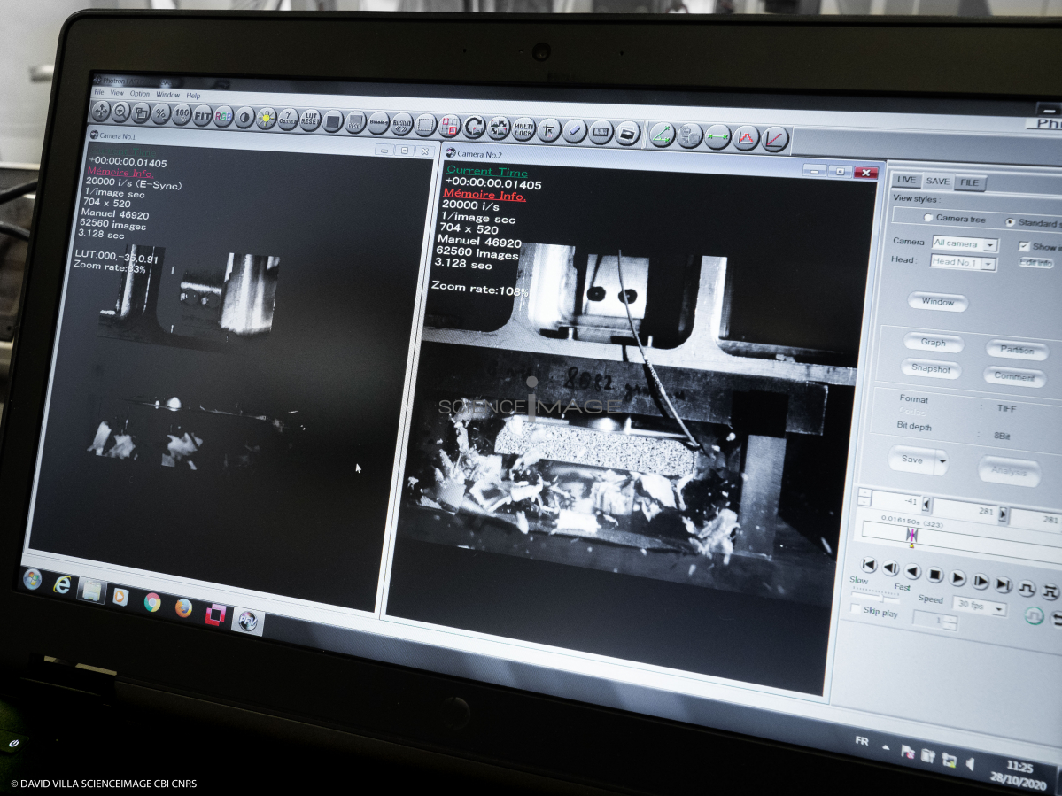This screenshot has height=796, width=1062.
Task: Jump to the first frame
Action: pos(869,565)
